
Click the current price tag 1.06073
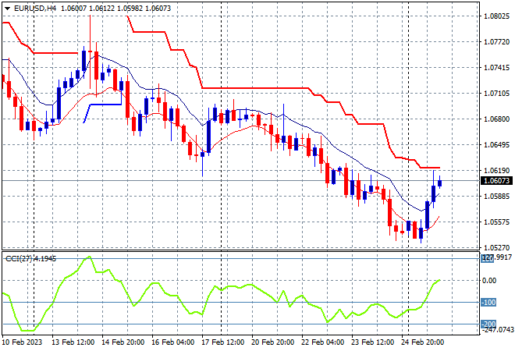496,181
